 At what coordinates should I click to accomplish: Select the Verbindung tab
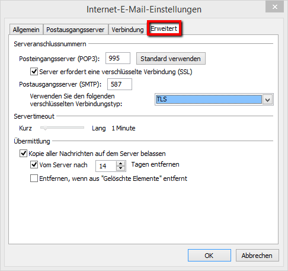point(127,30)
